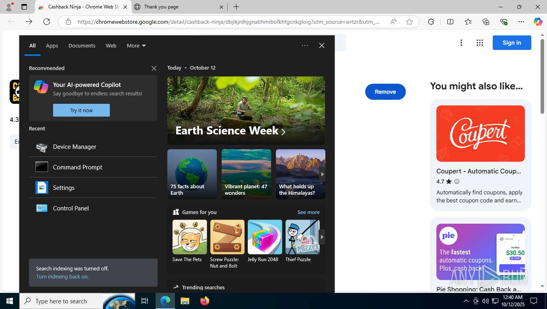Toggle the Split screen icon

point(450,22)
